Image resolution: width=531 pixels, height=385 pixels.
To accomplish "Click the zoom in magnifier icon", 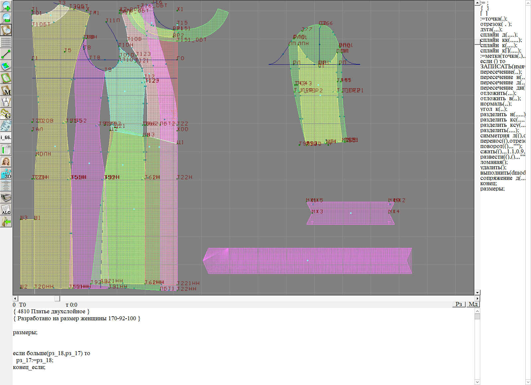I will point(6,6).
